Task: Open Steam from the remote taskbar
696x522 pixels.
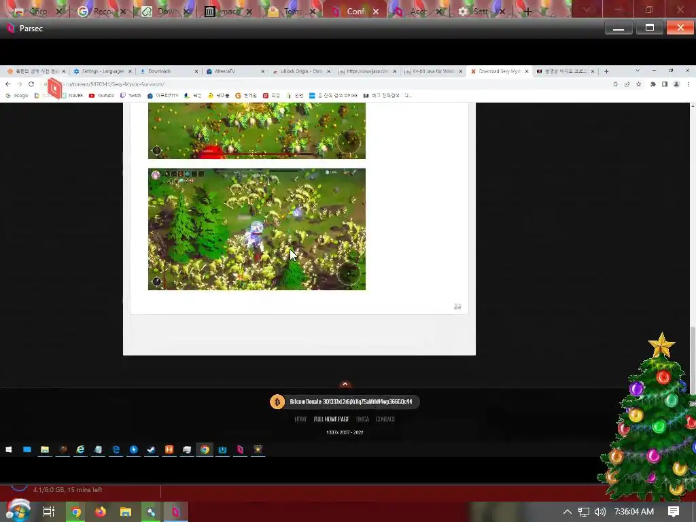Action: (152, 450)
